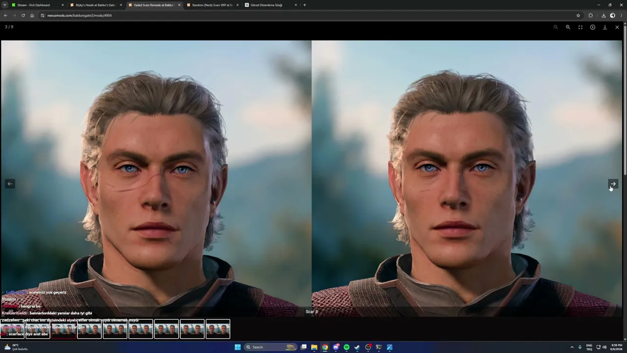Open the Chrome extensions menu
The height and width of the screenshot is (353, 627).
pyautogui.click(x=590, y=15)
